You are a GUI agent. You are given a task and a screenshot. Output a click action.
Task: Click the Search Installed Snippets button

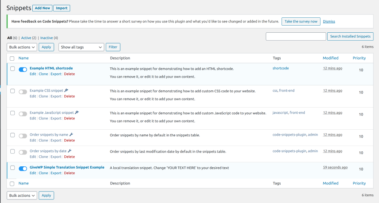tap(350, 36)
